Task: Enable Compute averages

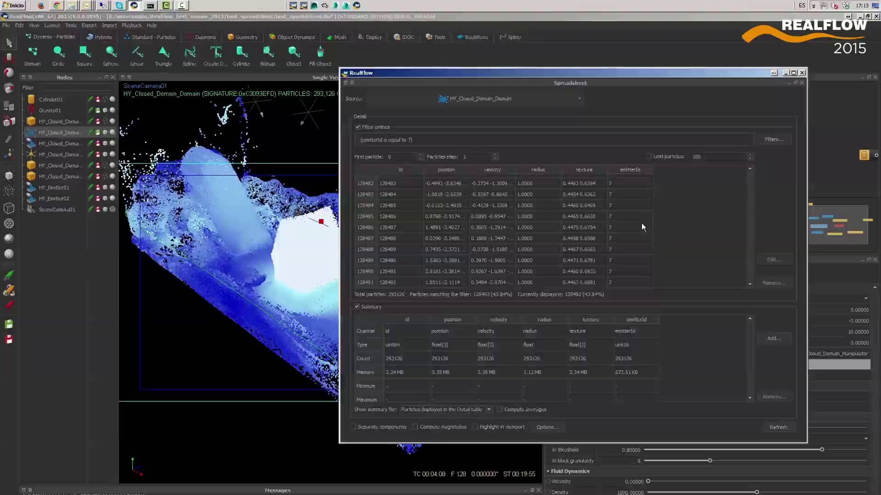Action: pyautogui.click(x=500, y=409)
